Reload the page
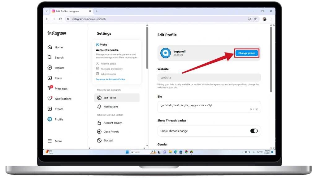Image resolution: width=317 pixels, height=178 pixels. 60,19
